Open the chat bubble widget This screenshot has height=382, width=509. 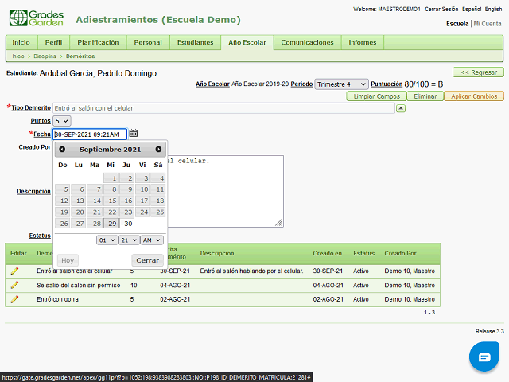[484, 357]
